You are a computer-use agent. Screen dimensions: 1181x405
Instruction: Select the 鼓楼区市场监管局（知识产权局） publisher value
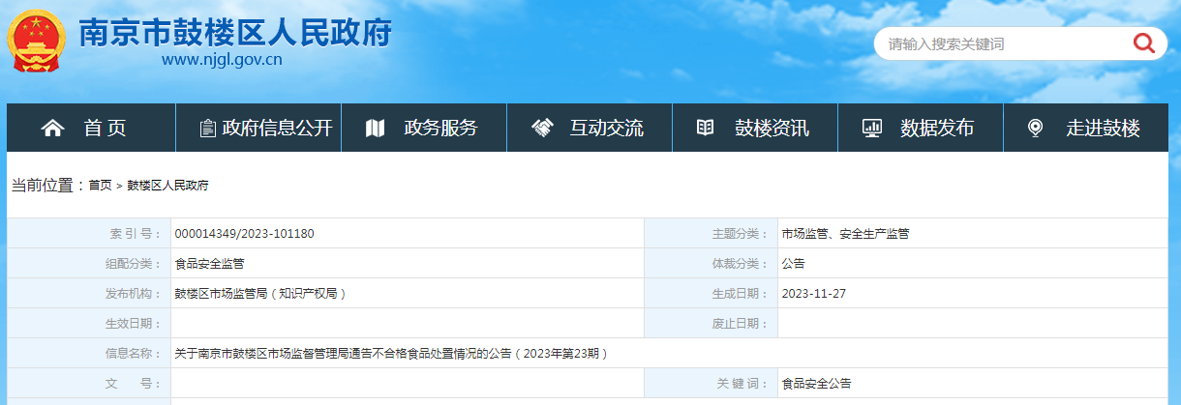click(x=260, y=294)
